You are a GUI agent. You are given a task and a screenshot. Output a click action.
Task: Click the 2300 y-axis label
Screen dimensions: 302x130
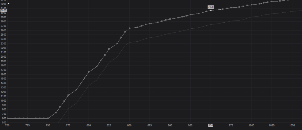3,43
